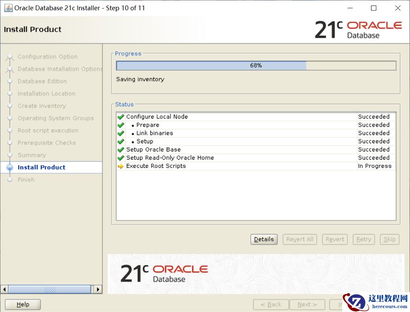The image size is (410, 312).
Task: Select Installation Location step
Action: (47, 94)
